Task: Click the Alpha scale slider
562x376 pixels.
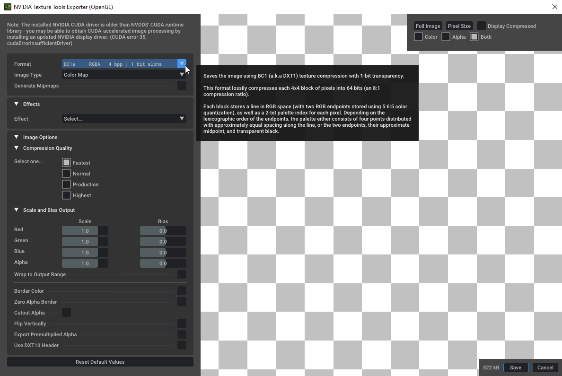Action: (85, 263)
